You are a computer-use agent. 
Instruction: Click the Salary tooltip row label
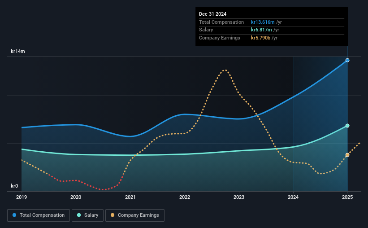click(206, 30)
